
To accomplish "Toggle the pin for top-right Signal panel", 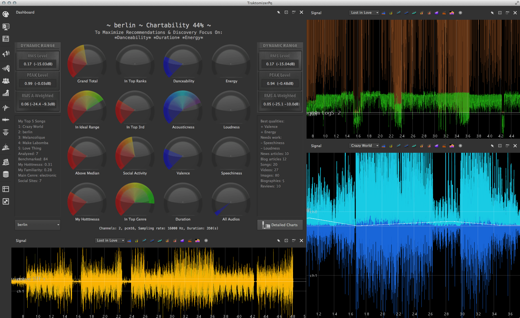I will [492, 13].
